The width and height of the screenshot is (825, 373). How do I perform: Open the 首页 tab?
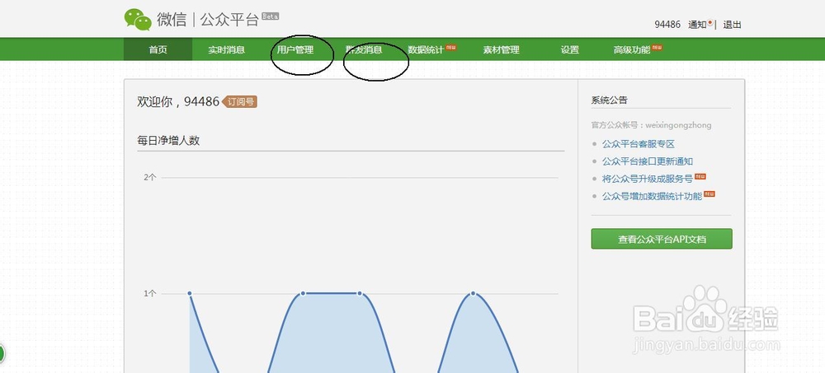tap(158, 50)
